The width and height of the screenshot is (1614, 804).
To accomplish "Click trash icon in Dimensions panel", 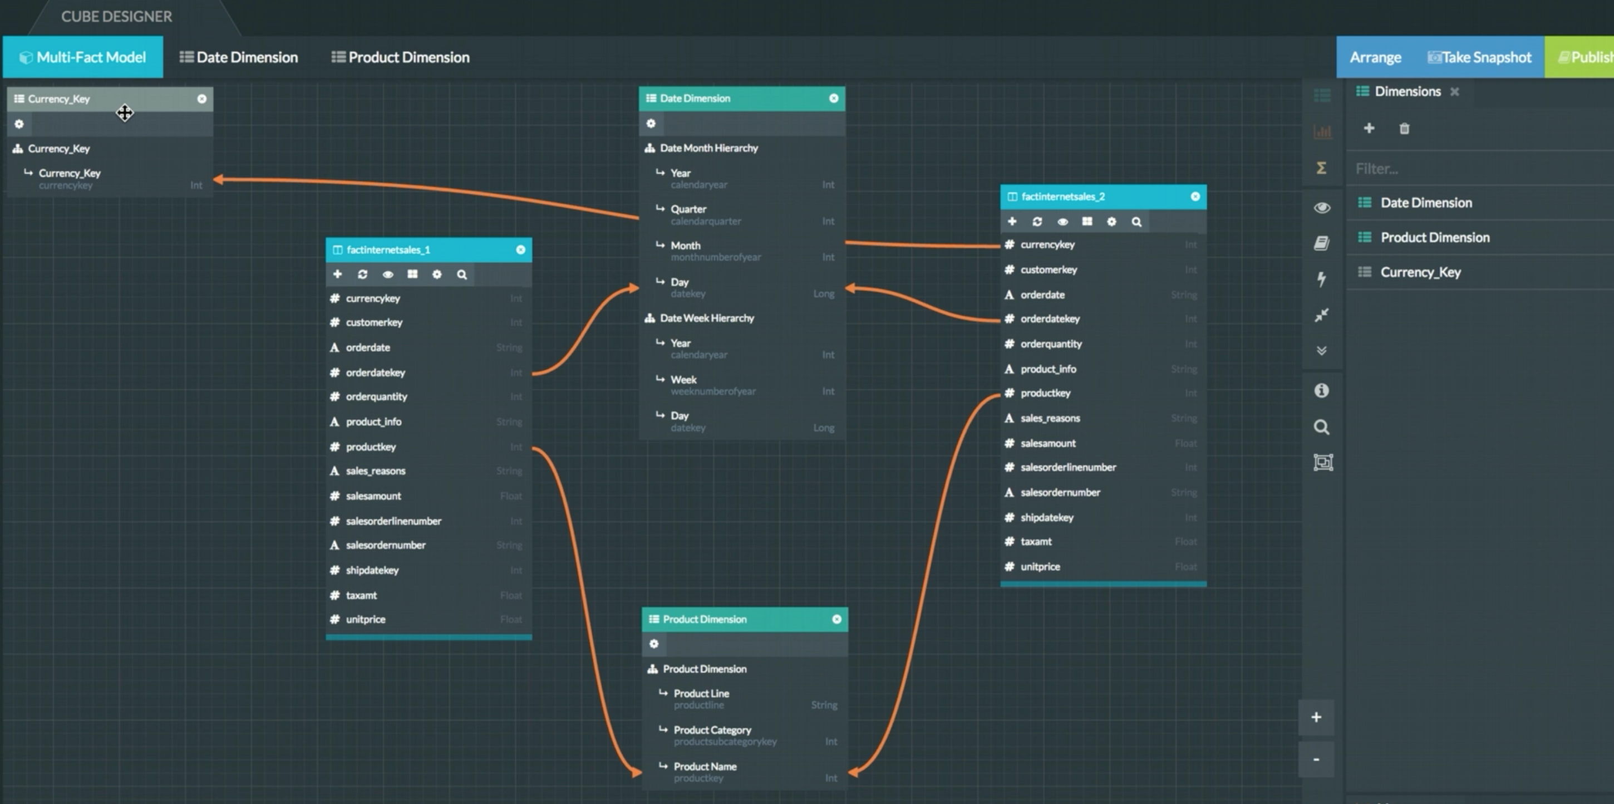I will tap(1405, 129).
